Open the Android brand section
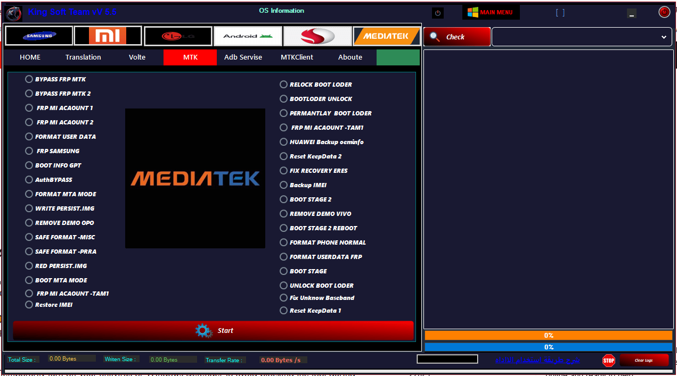Image resolution: width=677 pixels, height=376 pixels. click(248, 36)
